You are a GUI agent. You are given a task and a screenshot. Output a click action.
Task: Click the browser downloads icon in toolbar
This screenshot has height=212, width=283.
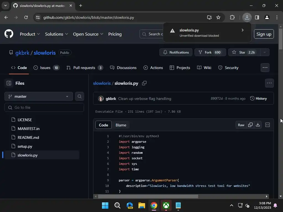pyautogui.click(x=247, y=17)
